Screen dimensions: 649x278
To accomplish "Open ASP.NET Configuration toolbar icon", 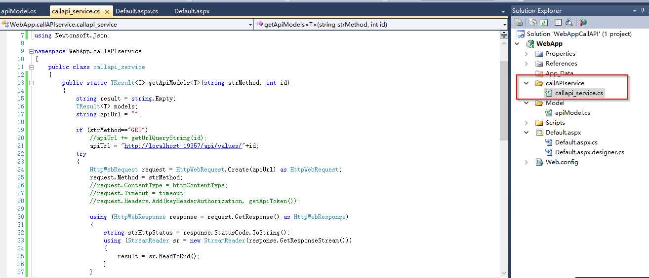I will pyautogui.click(x=583, y=22).
